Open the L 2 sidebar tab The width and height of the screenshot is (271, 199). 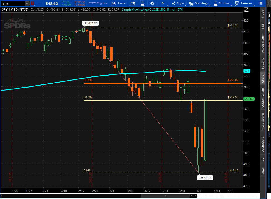tap(263, 160)
